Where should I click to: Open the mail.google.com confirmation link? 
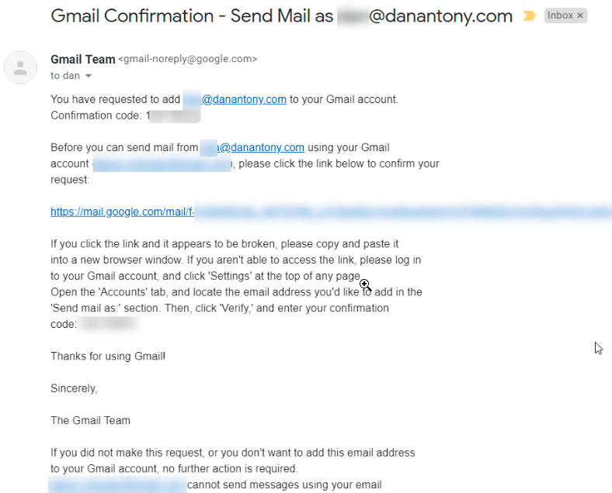click(331, 212)
